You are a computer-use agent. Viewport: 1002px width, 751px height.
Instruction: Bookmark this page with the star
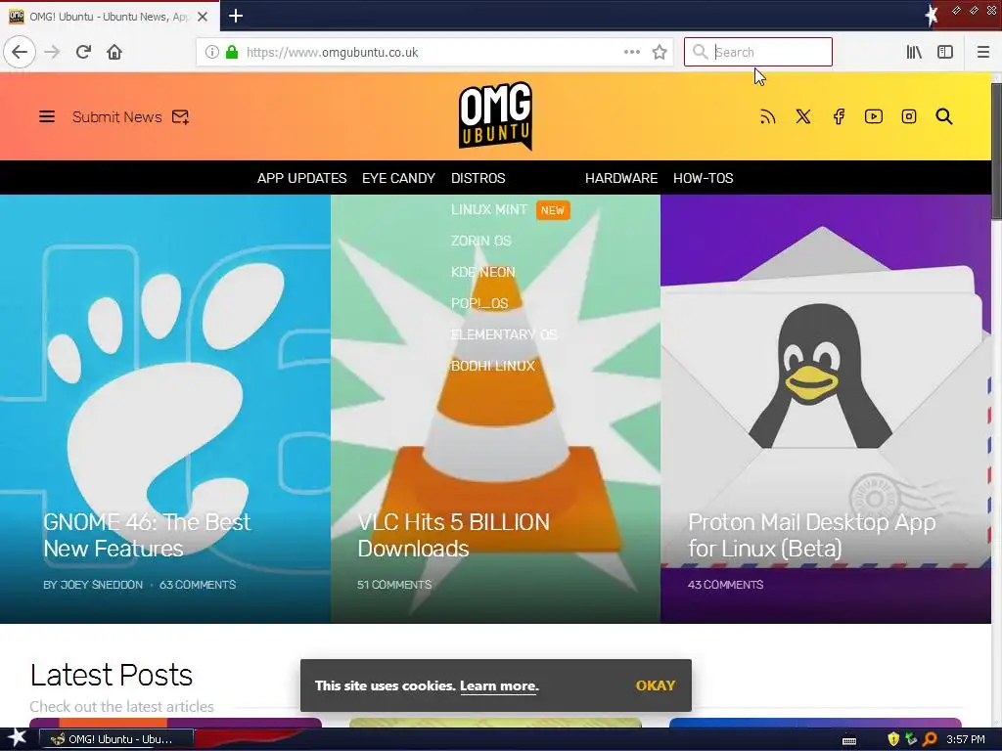(660, 52)
